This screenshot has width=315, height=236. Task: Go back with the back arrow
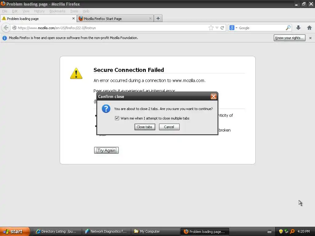6,28
